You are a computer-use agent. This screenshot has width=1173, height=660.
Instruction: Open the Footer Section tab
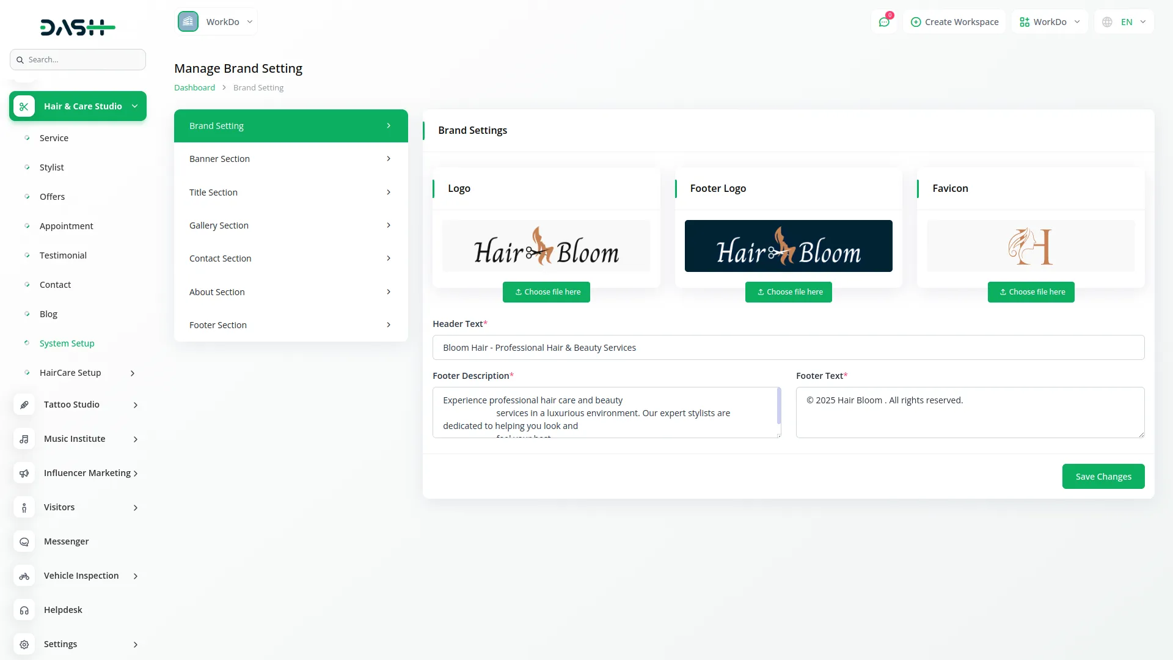coord(290,324)
